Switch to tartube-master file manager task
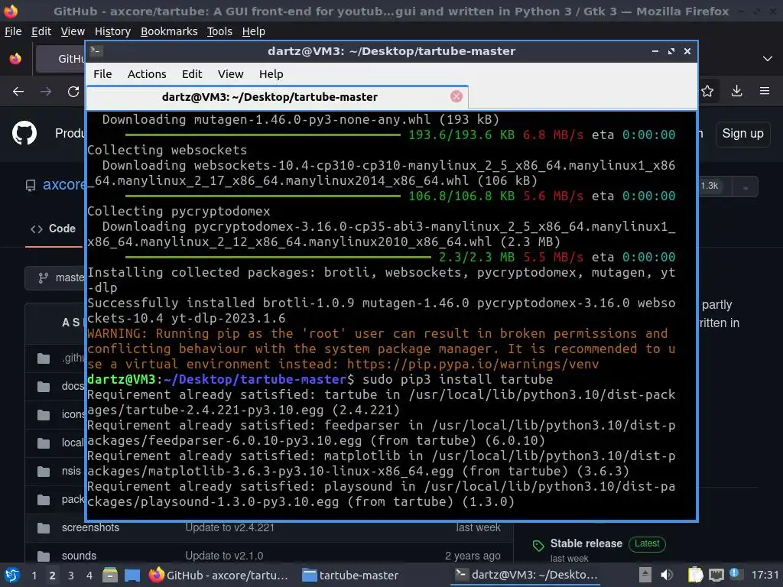 351,576
